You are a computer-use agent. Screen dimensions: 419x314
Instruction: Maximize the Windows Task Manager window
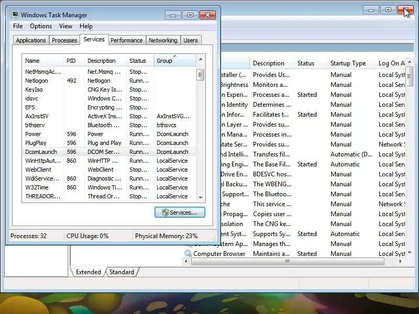click(x=190, y=15)
